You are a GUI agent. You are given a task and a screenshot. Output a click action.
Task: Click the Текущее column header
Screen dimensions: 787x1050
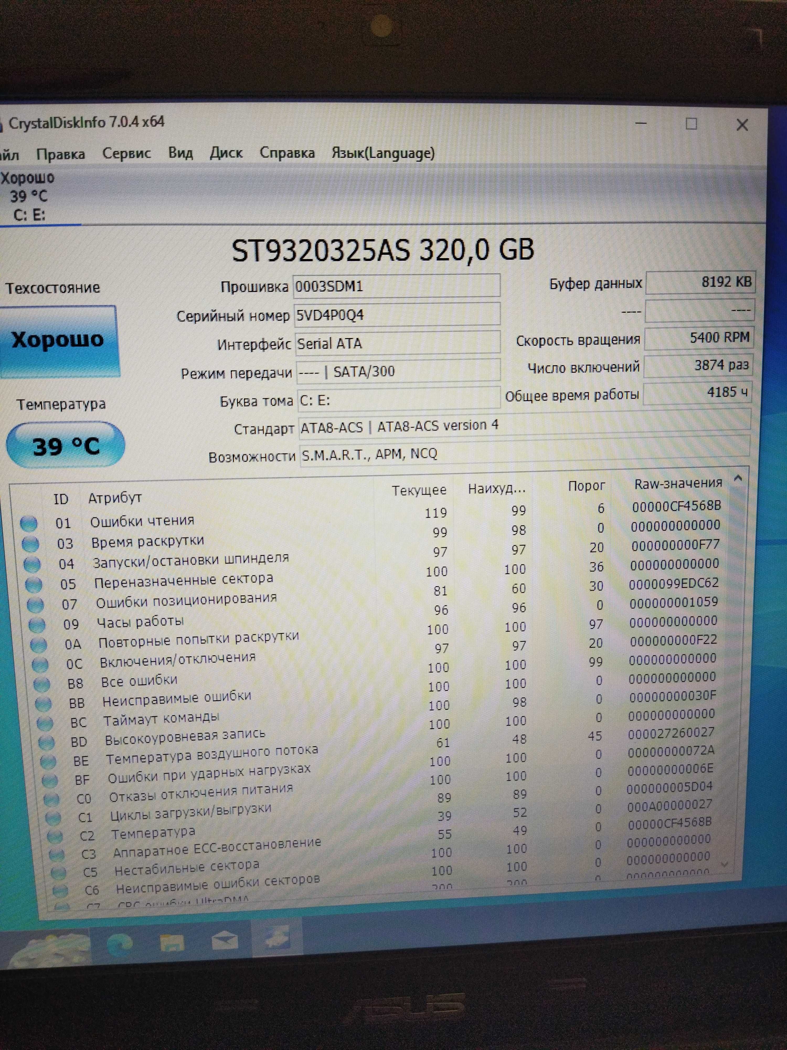click(419, 490)
